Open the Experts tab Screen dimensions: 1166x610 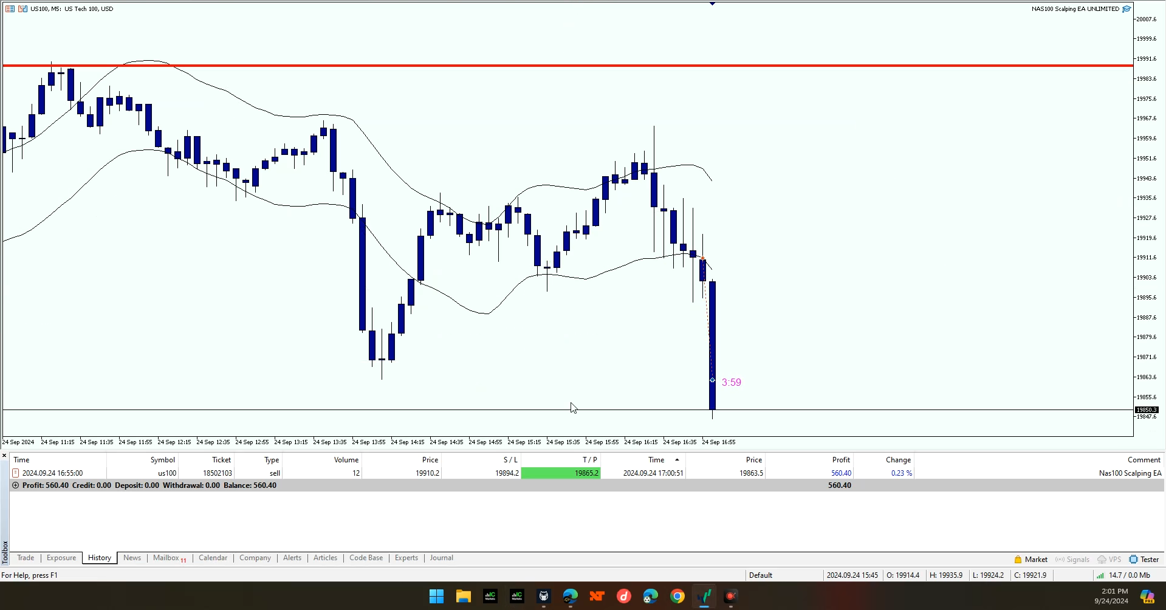pyautogui.click(x=406, y=558)
